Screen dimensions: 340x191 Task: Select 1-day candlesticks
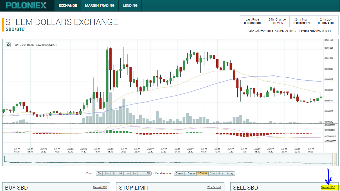[230, 173]
